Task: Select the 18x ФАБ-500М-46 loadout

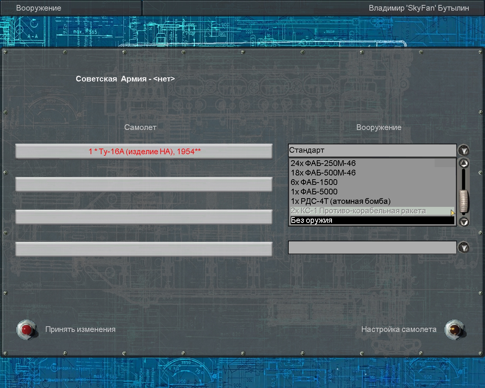Action: [372, 173]
